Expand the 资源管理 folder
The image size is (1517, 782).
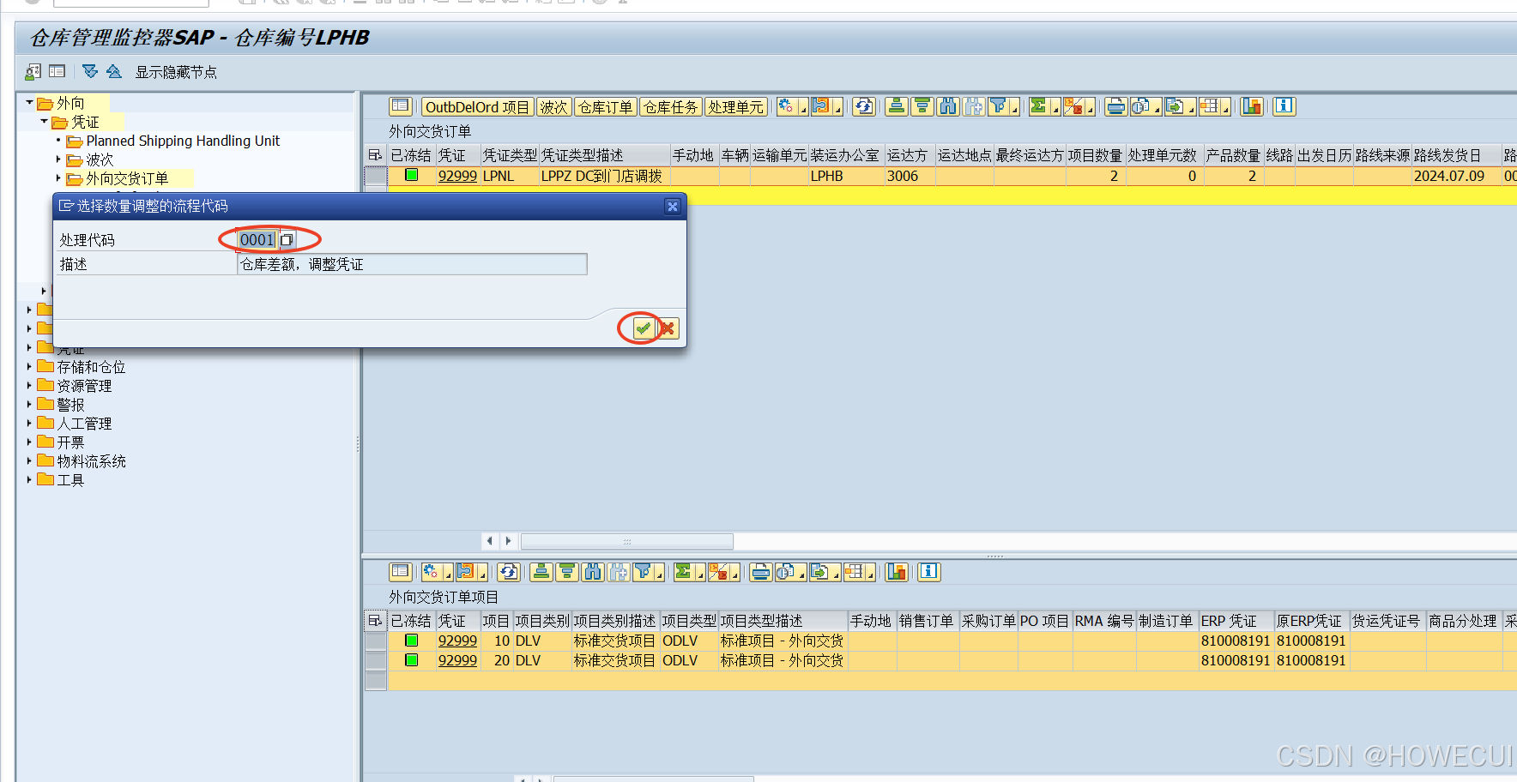tap(29, 385)
